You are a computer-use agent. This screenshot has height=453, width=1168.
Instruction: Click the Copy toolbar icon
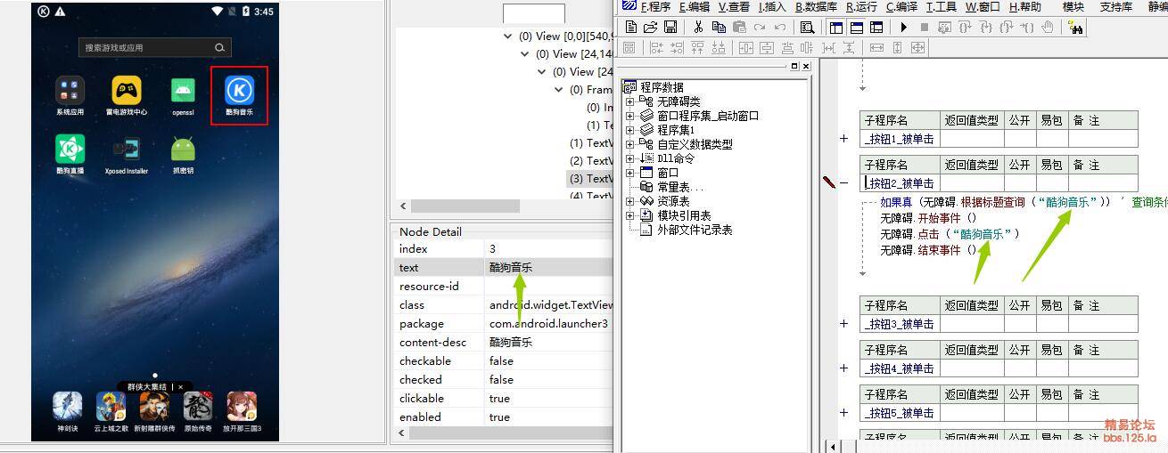point(719,28)
